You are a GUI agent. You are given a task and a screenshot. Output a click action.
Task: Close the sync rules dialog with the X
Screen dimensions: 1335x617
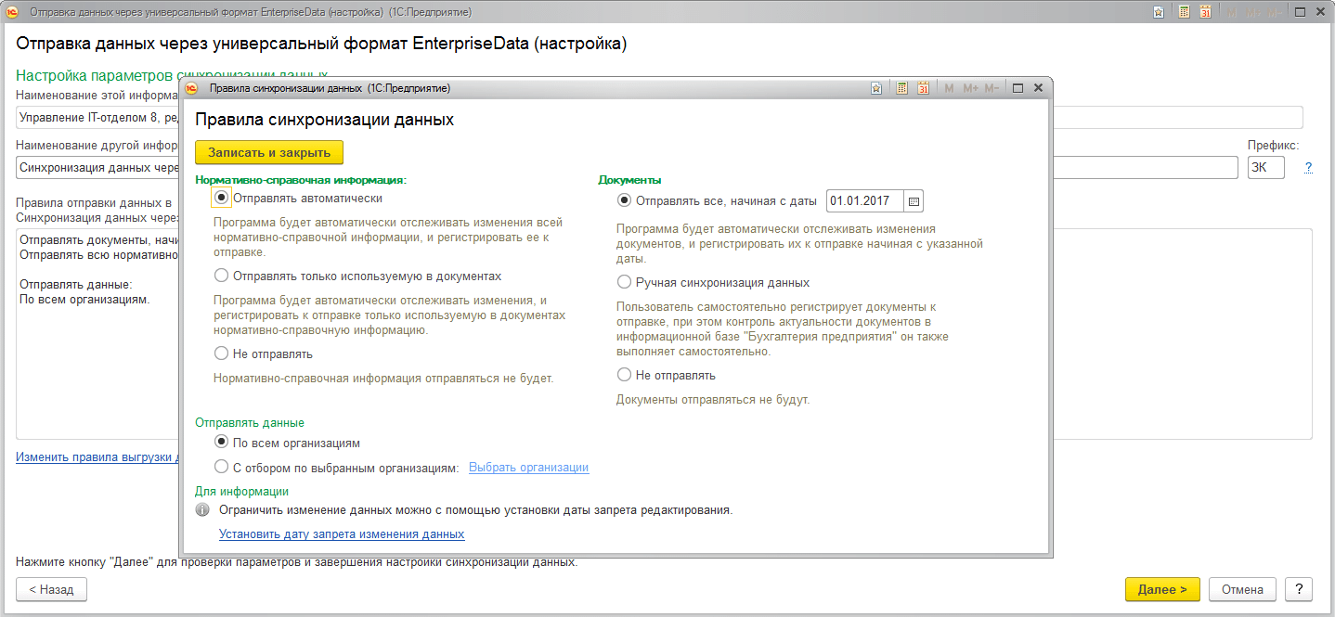pyautogui.click(x=1038, y=88)
